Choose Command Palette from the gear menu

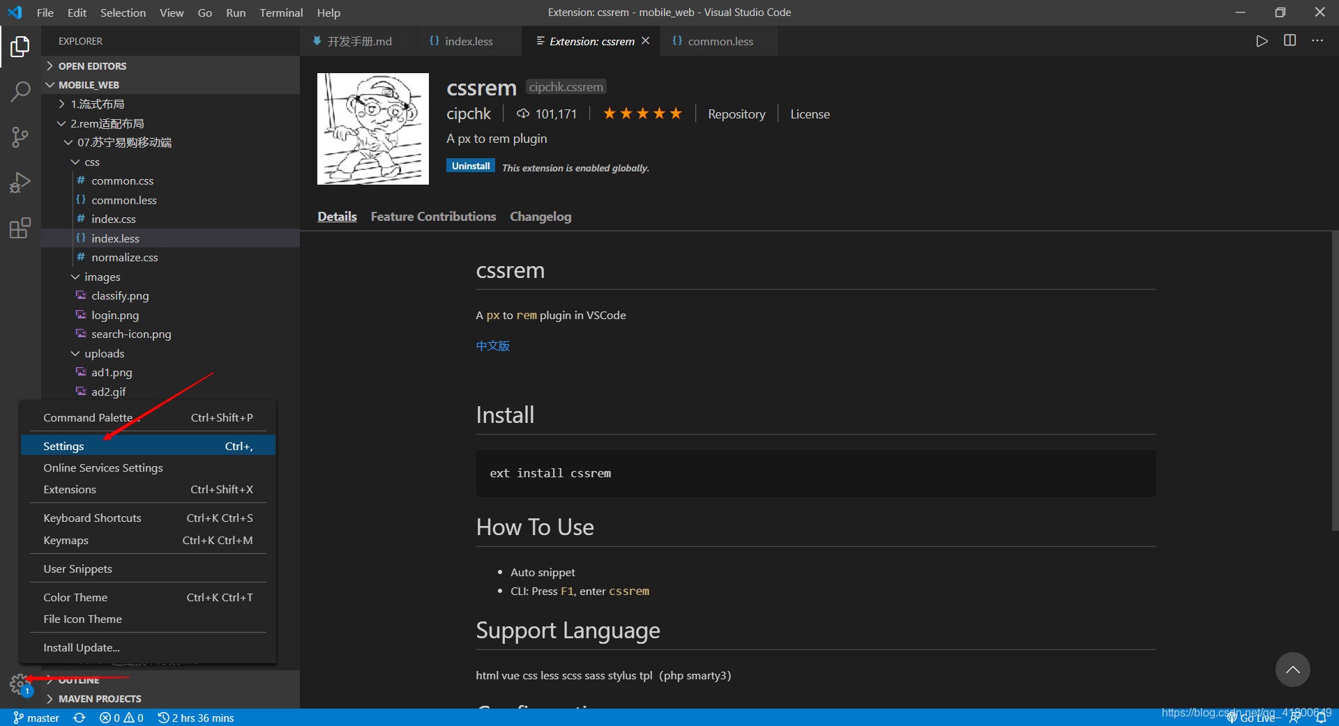[x=148, y=417]
